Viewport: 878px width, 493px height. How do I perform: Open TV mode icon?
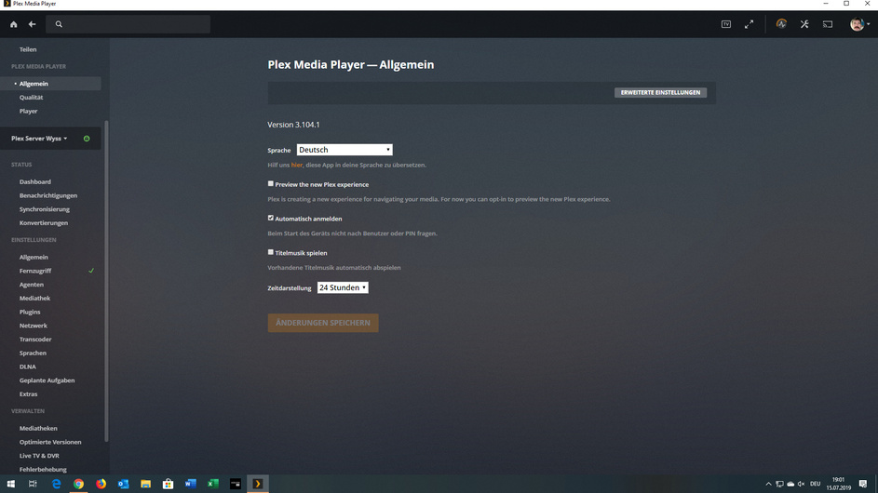[x=725, y=24]
